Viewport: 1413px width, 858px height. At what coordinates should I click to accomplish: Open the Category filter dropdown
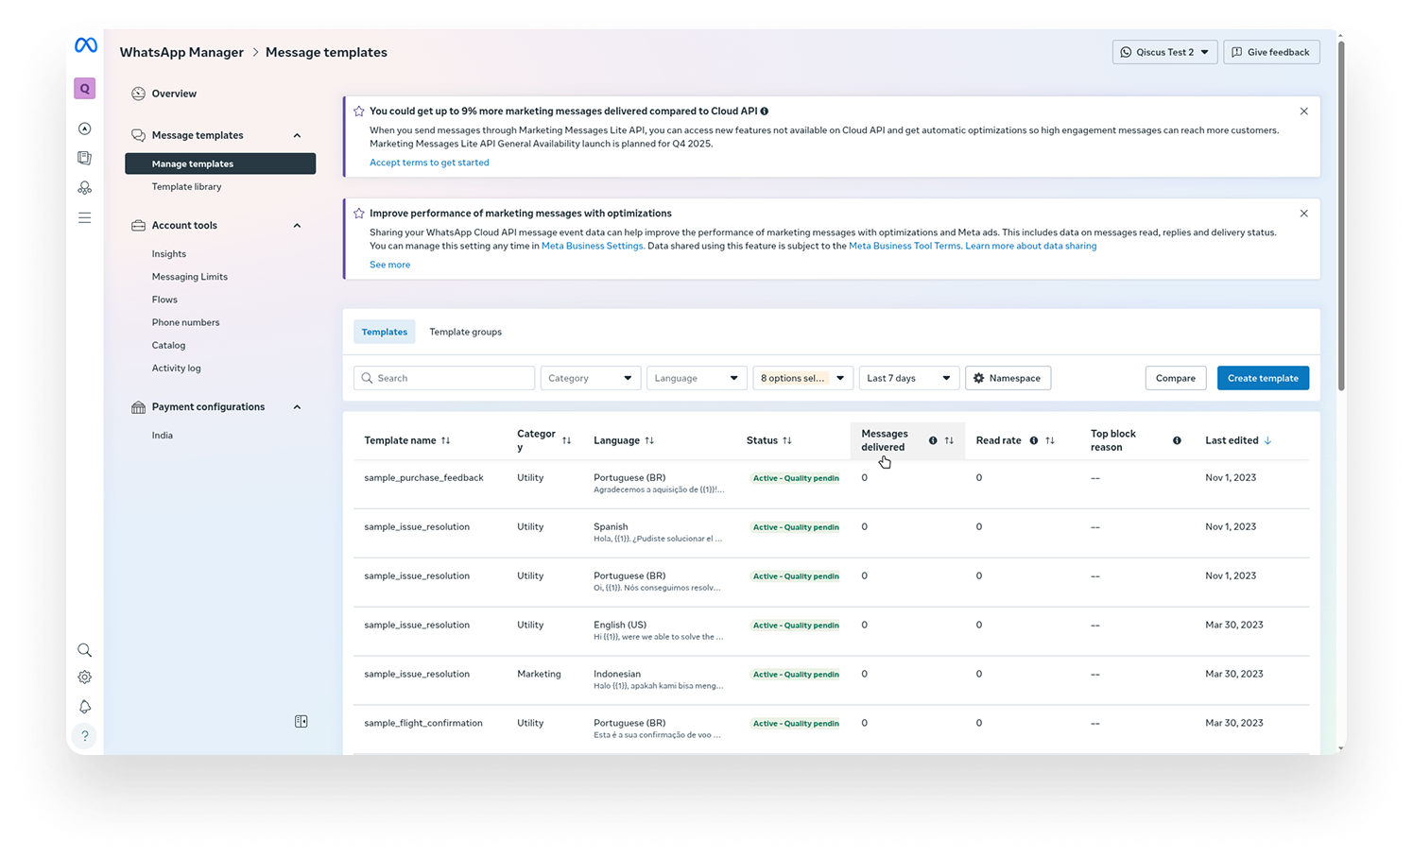[590, 378]
